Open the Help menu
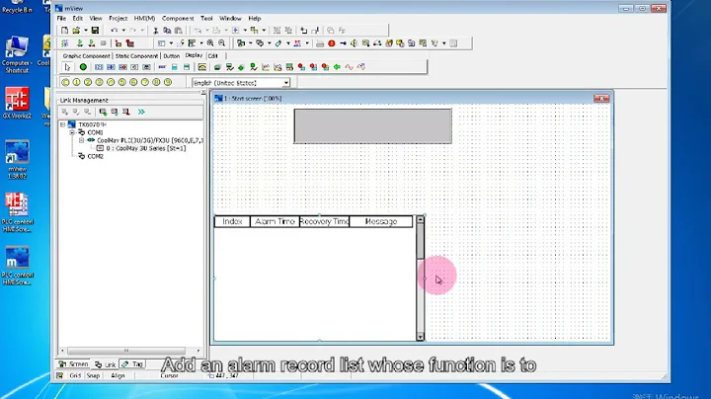The height and width of the screenshot is (399, 711). click(255, 19)
